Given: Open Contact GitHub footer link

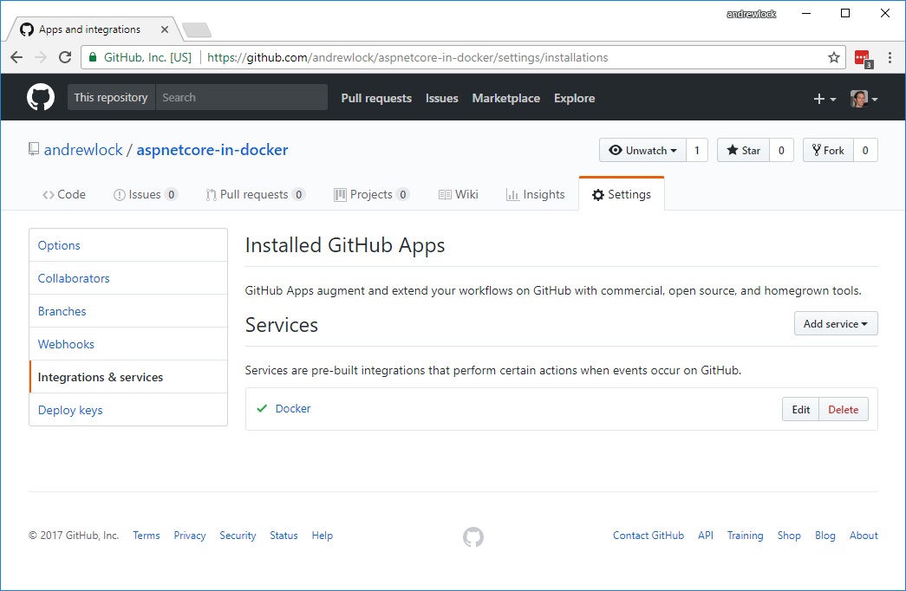Looking at the screenshot, I should click(649, 536).
